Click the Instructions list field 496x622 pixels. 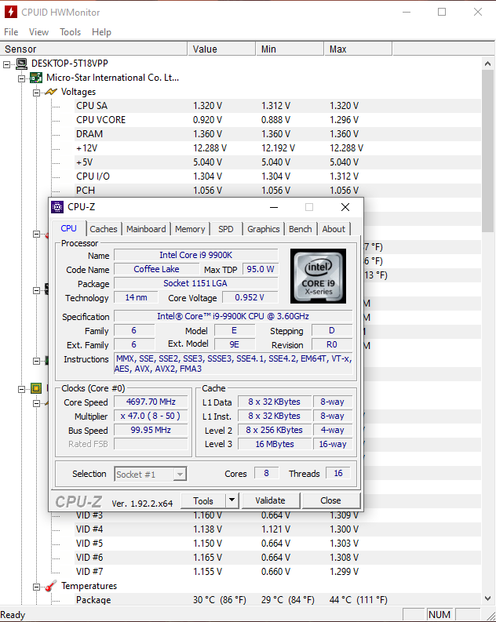tap(233, 363)
